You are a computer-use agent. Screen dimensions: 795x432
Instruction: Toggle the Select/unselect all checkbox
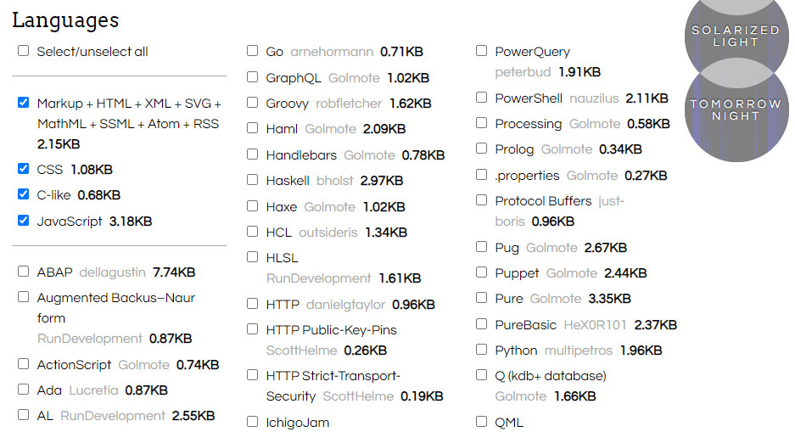pos(23,51)
